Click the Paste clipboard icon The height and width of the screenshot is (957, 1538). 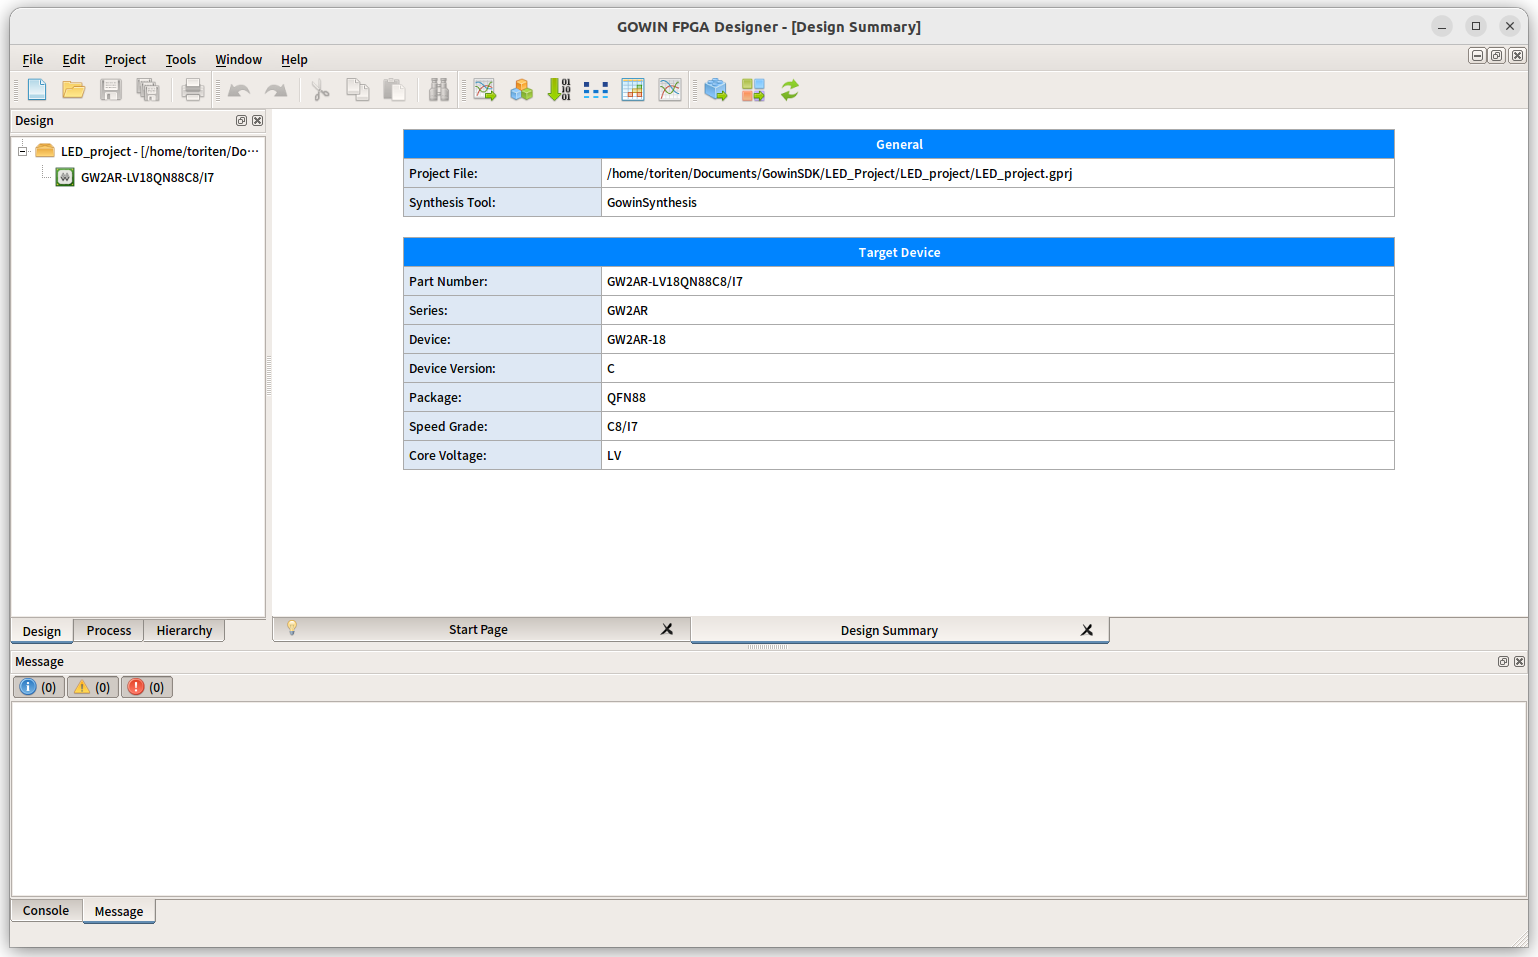coord(394,90)
